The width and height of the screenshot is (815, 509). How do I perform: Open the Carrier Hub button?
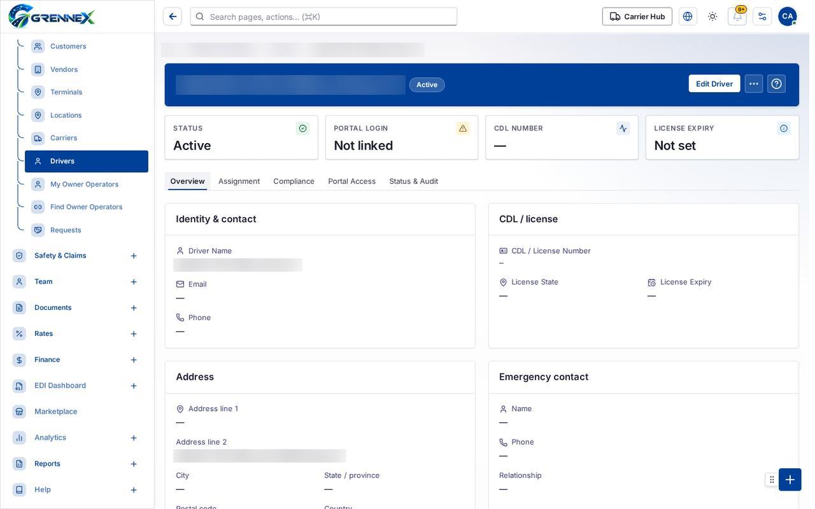tap(637, 17)
